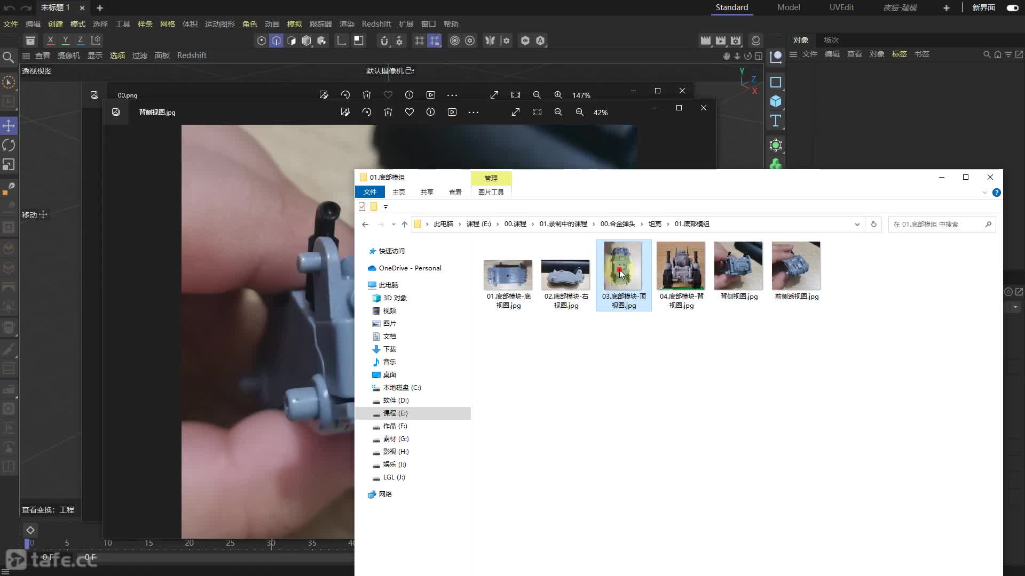Open the 创建 menu in Cinema 4D

click(x=56, y=24)
